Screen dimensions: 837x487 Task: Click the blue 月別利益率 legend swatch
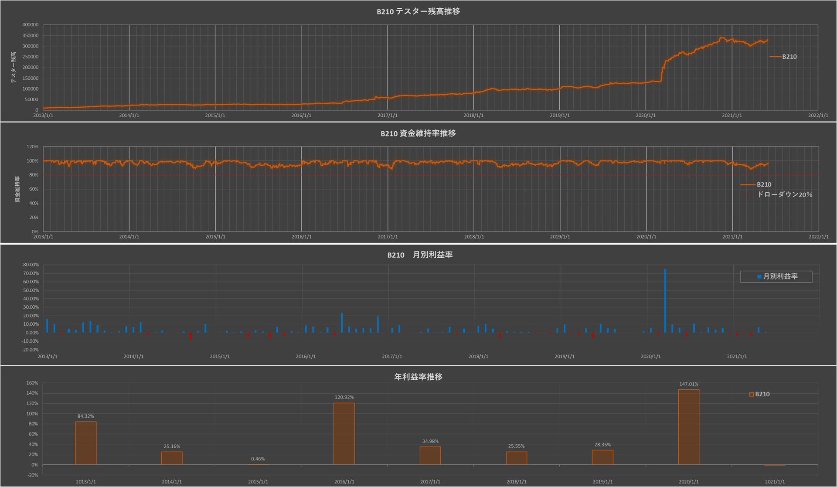759,277
